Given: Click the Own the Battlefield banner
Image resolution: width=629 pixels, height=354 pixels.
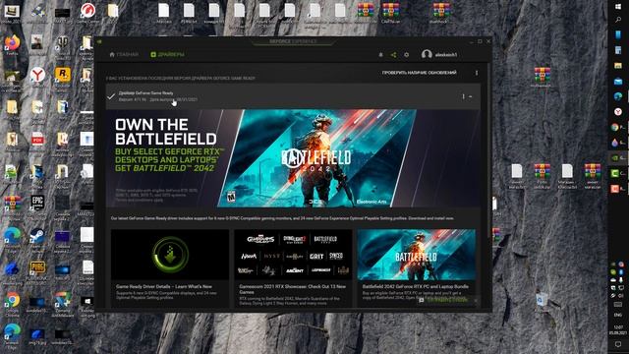Looking at the screenshot, I should click(293, 158).
